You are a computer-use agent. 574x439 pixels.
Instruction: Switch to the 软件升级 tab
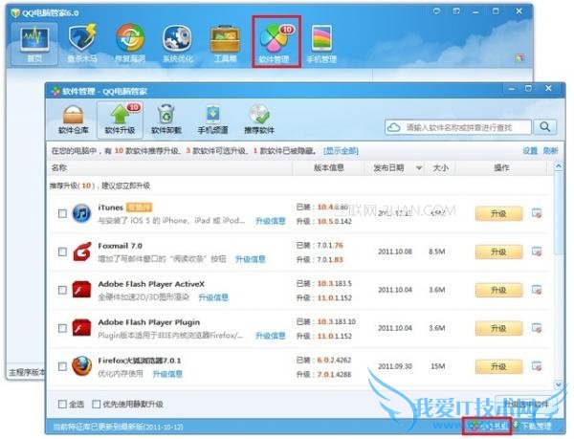pyautogui.click(x=120, y=120)
